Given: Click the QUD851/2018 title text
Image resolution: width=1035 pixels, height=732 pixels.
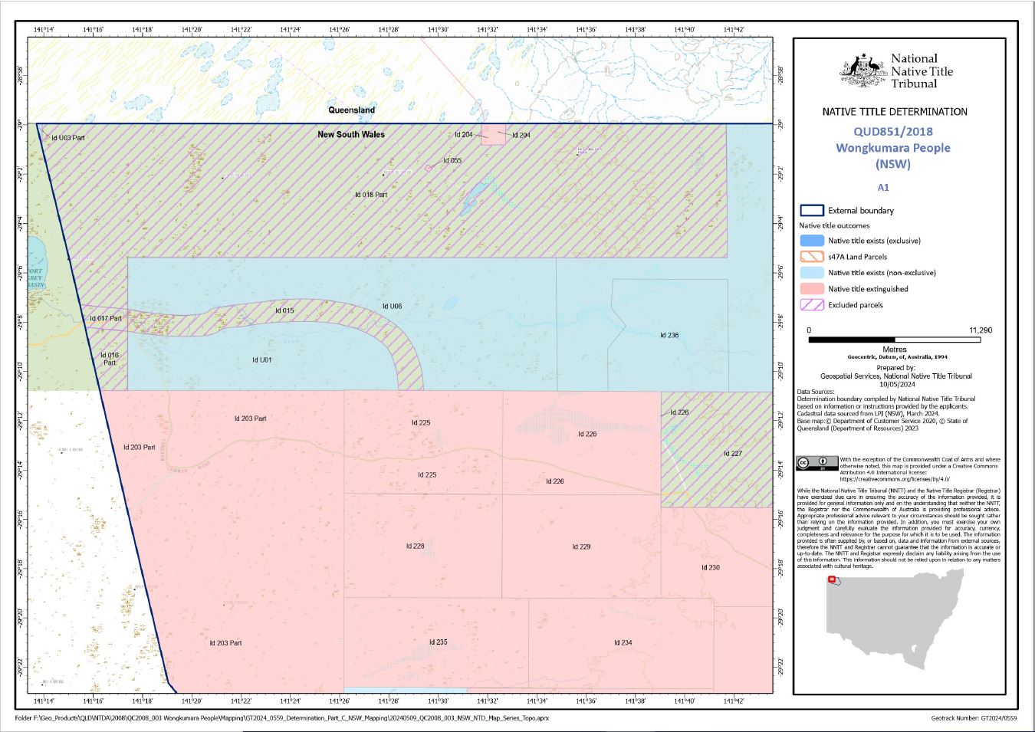Looking at the screenshot, I should pyautogui.click(x=893, y=132).
